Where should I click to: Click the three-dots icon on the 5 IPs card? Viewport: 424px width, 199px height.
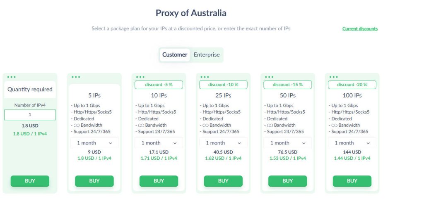(76, 77)
